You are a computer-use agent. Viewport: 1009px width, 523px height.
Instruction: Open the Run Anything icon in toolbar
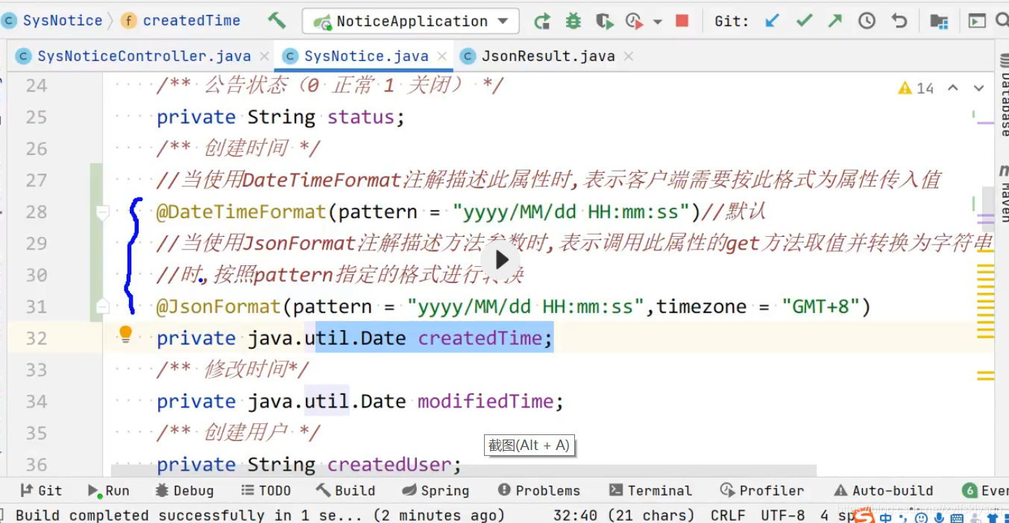coord(977,21)
